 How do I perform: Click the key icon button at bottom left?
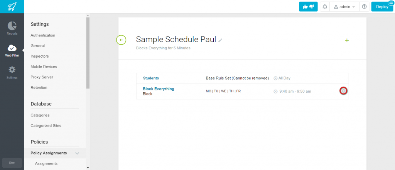click(x=12, y=163)
